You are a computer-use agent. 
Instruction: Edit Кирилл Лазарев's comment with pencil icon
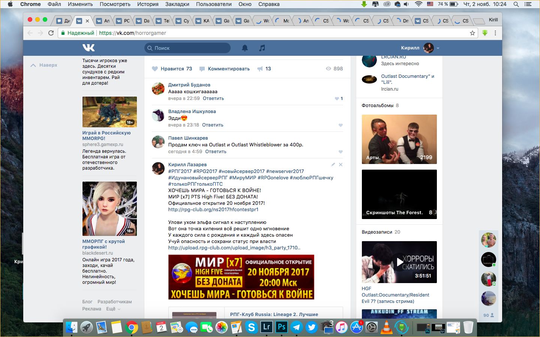tap(333, 164)
